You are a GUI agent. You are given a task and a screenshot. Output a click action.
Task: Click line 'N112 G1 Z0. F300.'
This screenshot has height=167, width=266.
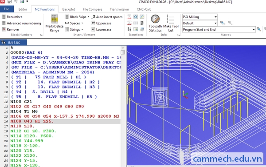pos(33,131)
